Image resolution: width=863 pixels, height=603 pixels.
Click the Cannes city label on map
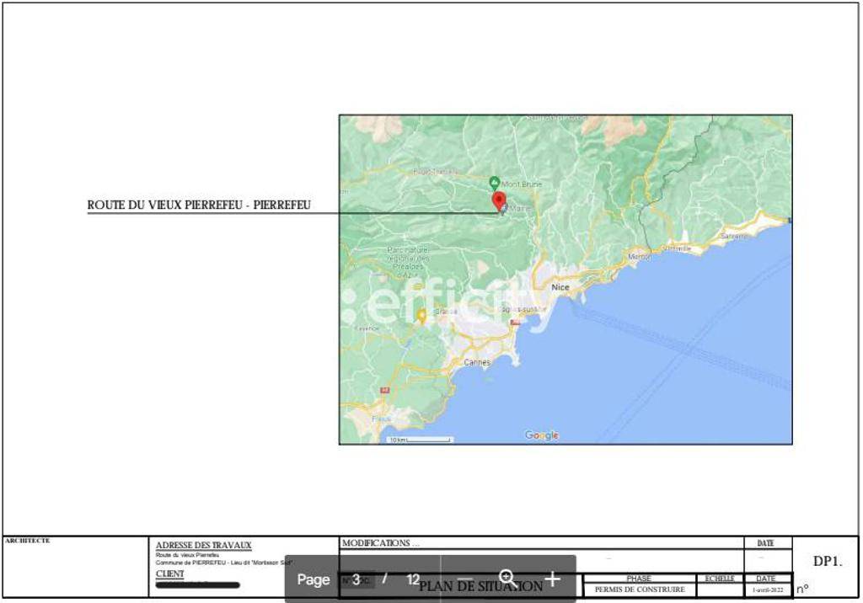[x=477, y=362]
